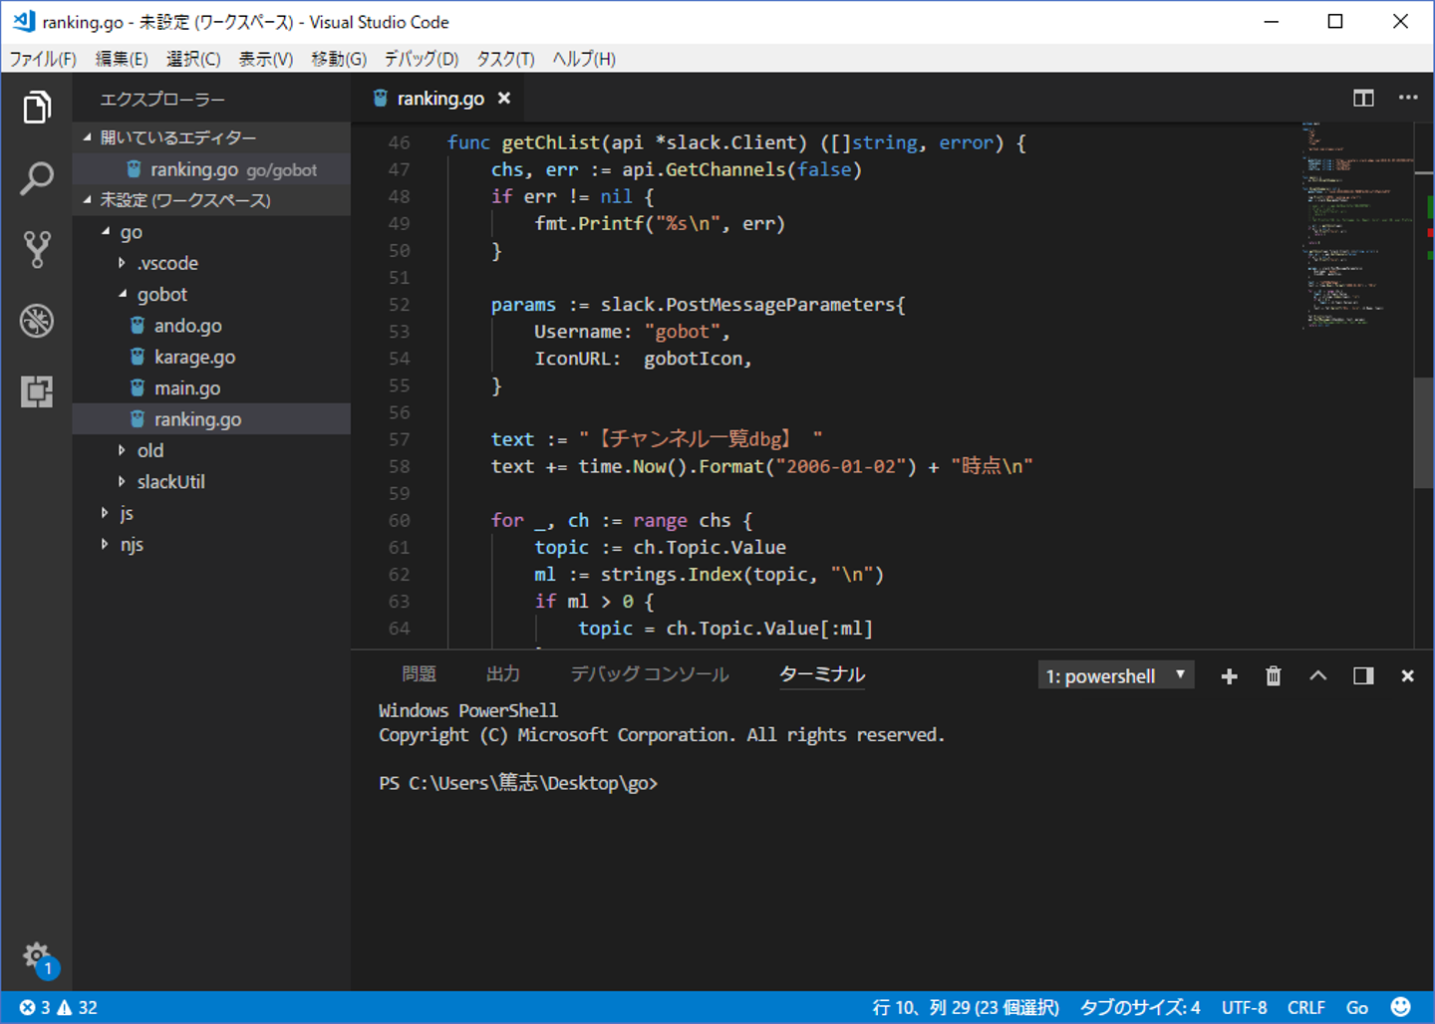Open the Extensions view icon
This screenshot has width=1435, height=1024.
37,391
